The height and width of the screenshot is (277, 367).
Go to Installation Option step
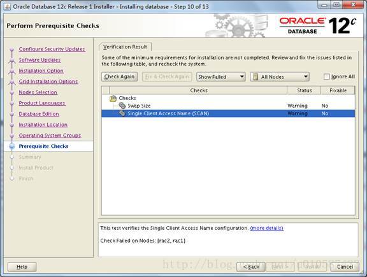(x=41, y=71)
